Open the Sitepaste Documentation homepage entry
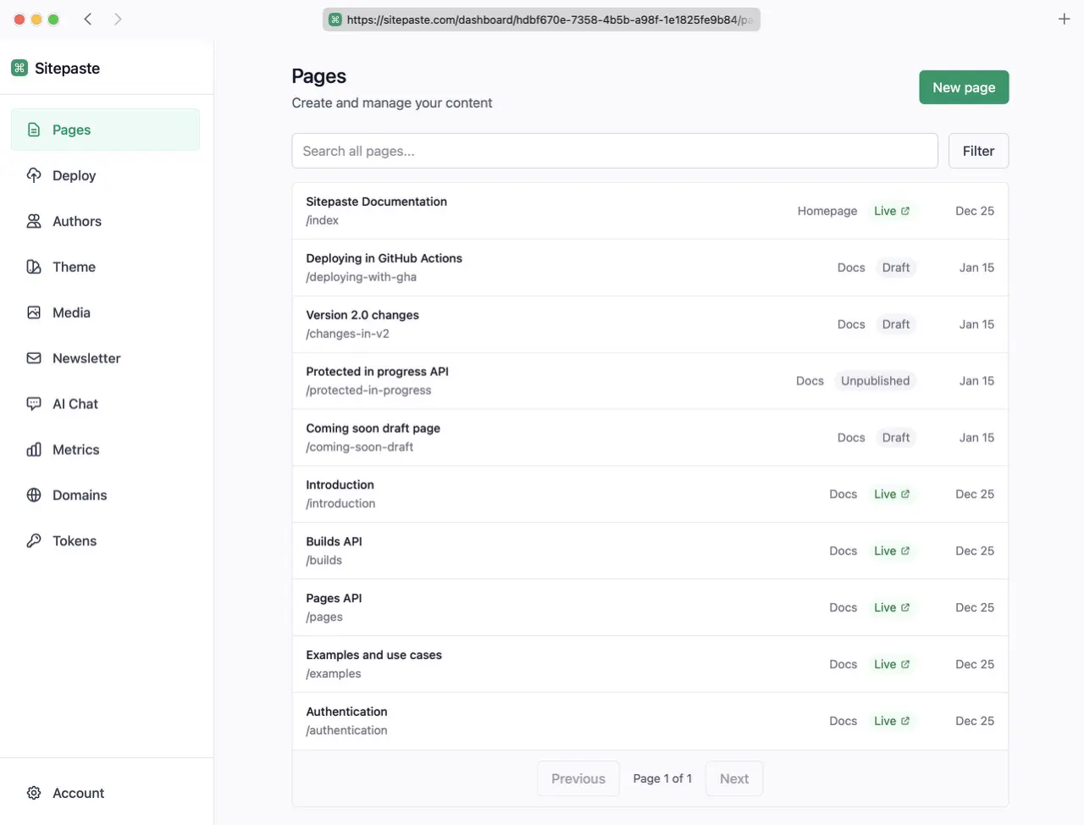Image resolution: width=1084 pixels, height=825 pixels. coord(508,210)
